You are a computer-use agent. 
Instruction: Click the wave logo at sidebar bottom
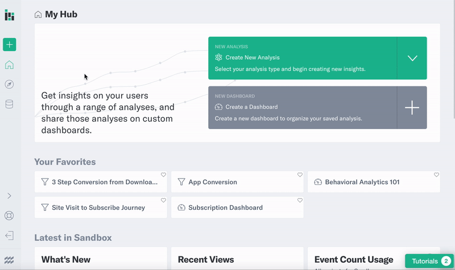pos(9,260)
